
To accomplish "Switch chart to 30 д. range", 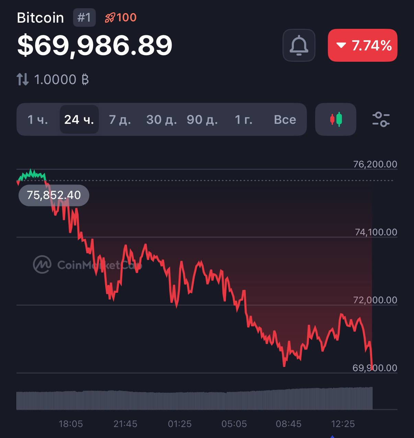I will click(161, 119).
